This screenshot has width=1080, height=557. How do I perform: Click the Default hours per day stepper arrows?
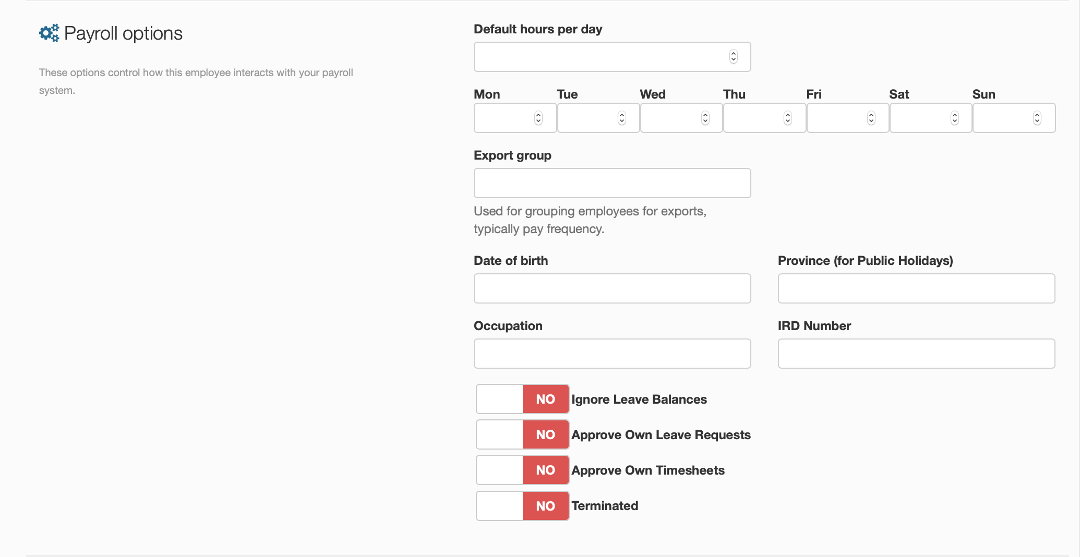point(733,57)
